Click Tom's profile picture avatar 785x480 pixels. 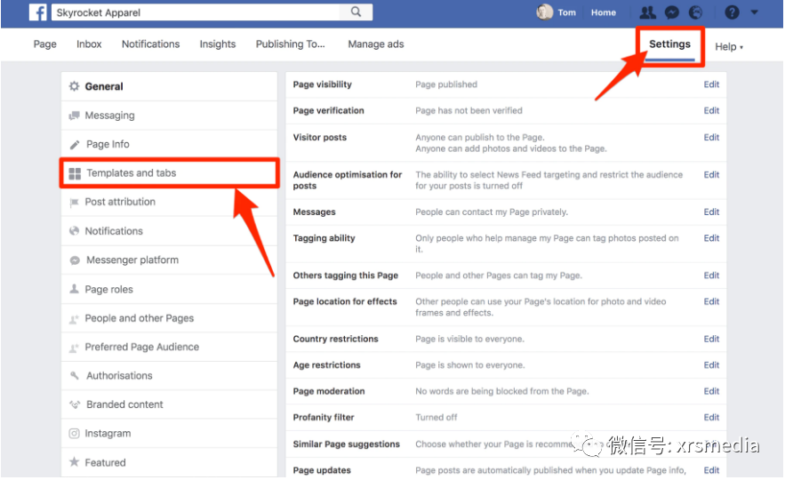[x=545, y=12]
